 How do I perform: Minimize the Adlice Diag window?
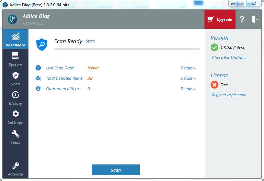(233, 4)
